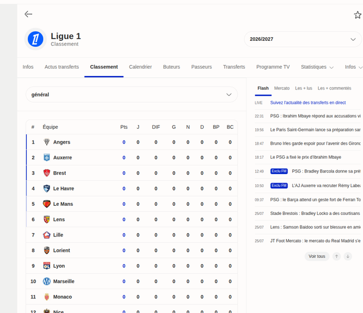Viewport: 363px width, 313px height.
Task: Open the Ibrahim Mbaye accusations article
Action: 315,116
